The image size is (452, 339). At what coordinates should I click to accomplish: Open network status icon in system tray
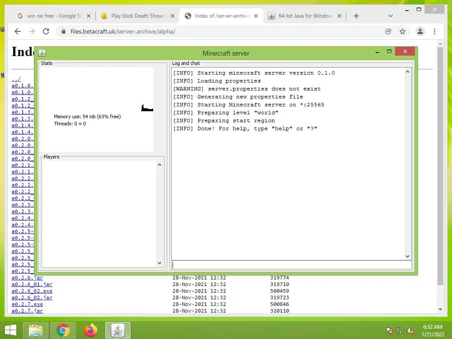pos(399,330)
